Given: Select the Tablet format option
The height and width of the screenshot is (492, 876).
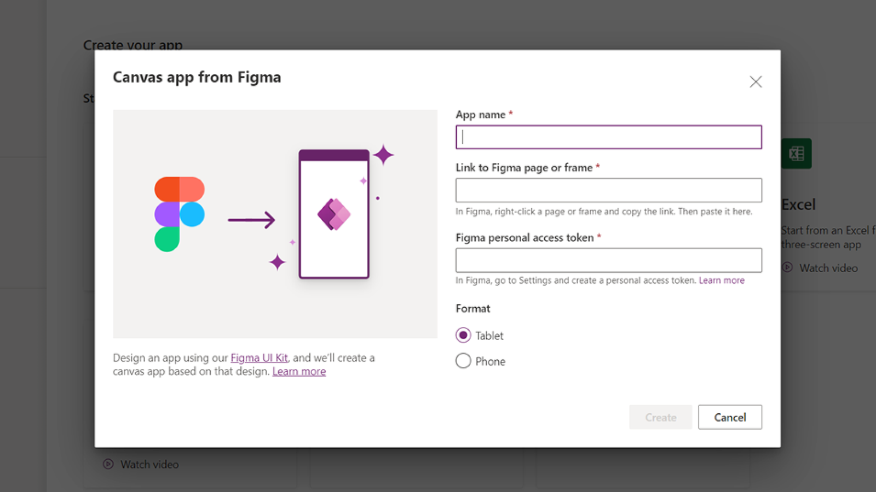Looking at the screenshot, I should [463, 335].
